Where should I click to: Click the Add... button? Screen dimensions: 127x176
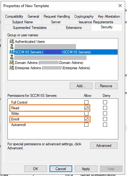81,86
